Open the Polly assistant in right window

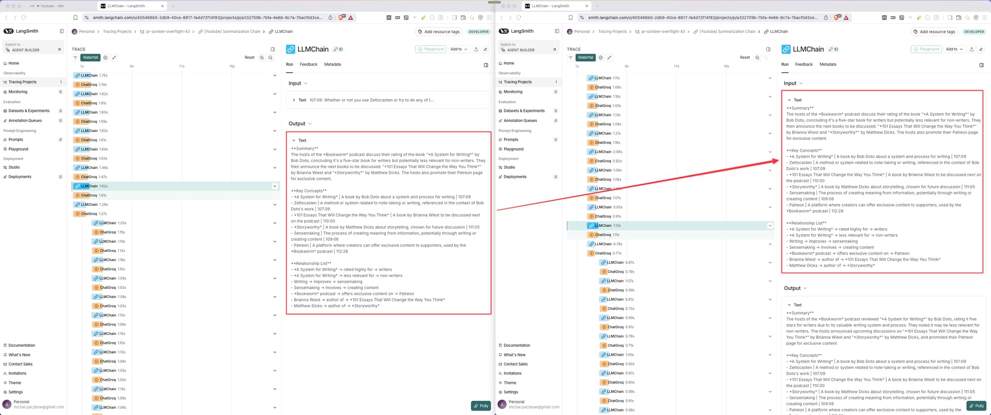977,406
